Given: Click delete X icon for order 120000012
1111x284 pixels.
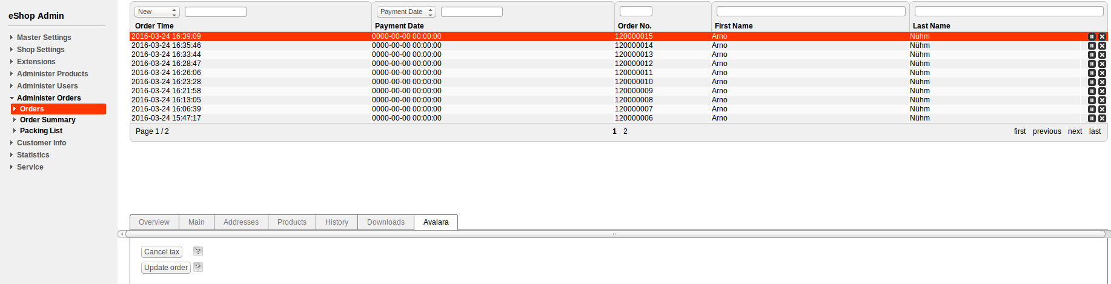Looking at the screenshot, I should [1102, 64].
